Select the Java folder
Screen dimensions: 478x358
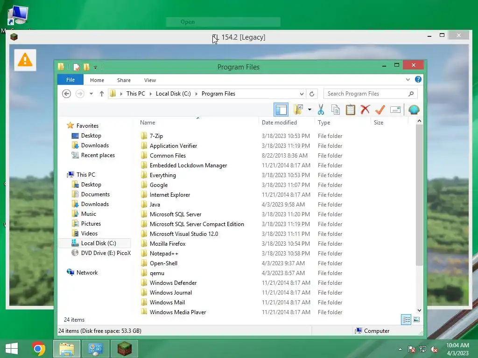click(155, 205)
